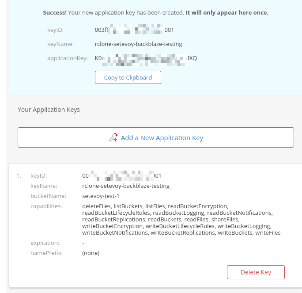Click the Add a New Application Key text
Viewport: 302px width, 293px height.
point(162,138)
